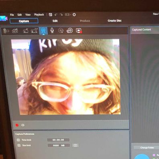Open the File menu
Image resolution: width=159 pixels, height=159 pixels.
pyautogui.click(x=12, y=15)
